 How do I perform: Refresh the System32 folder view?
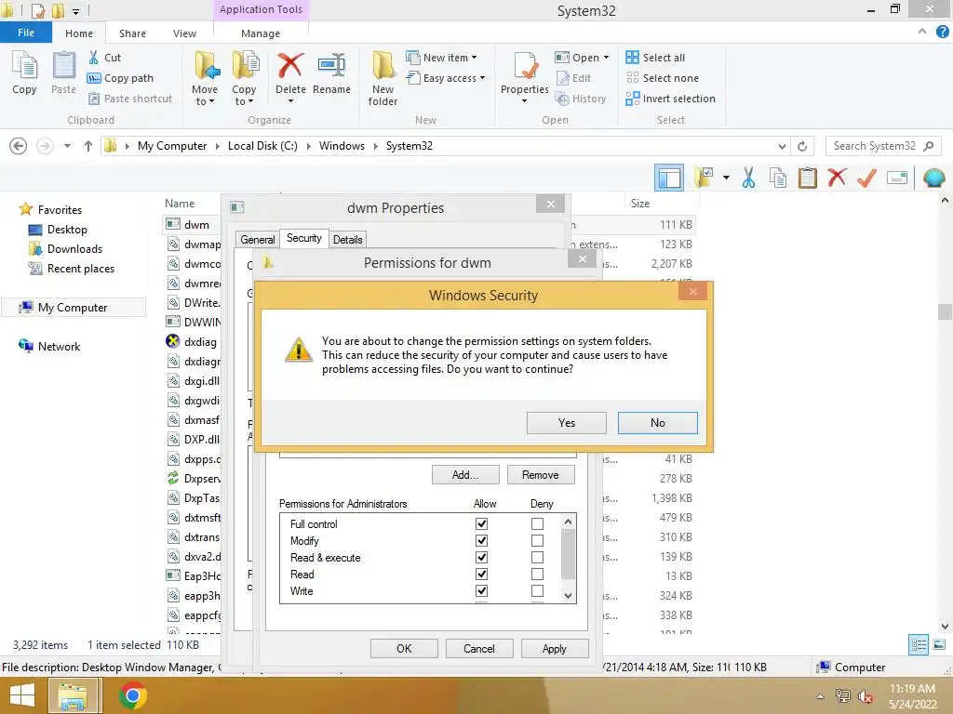tap(802, 146)
